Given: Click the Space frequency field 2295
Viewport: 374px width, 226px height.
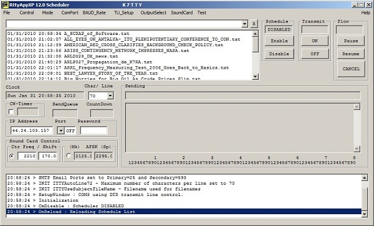Looking at the screenshot, I should pos(103,156).
